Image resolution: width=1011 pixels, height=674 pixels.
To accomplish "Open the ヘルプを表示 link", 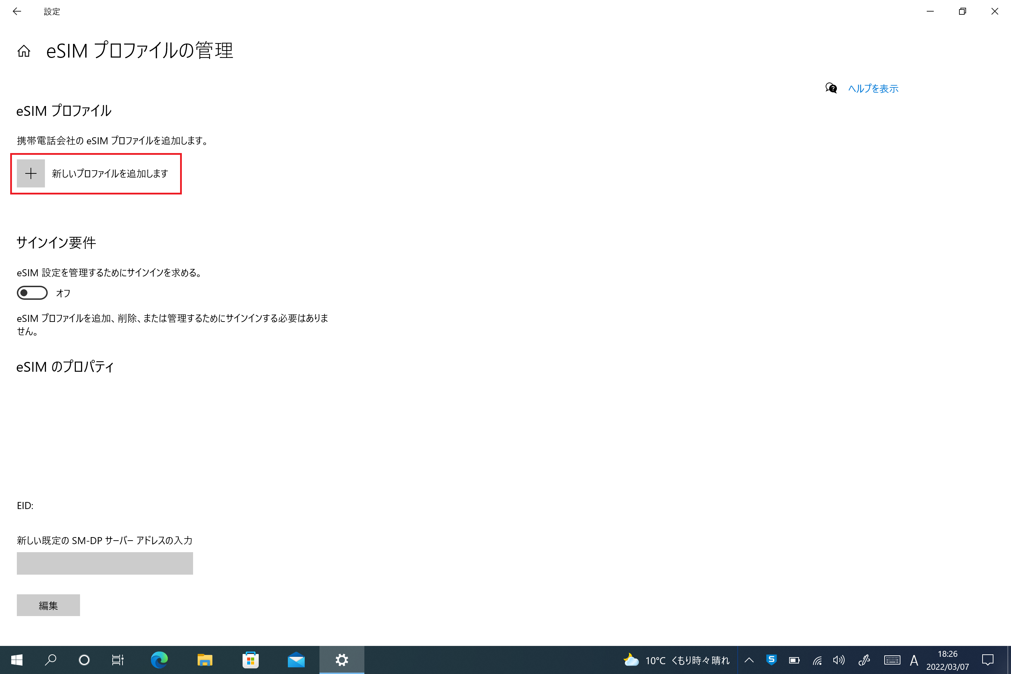I will point(873,88).
